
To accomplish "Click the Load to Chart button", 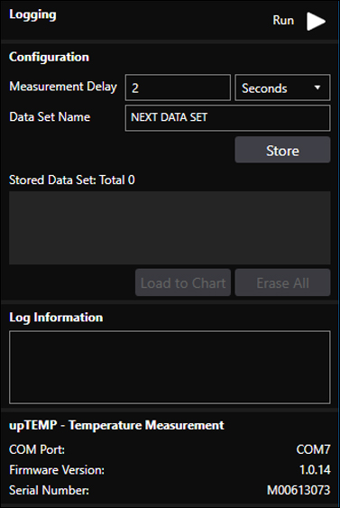I will (x=183, y=282).
